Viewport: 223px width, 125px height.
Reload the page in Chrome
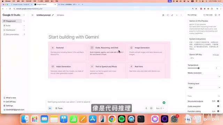tap(10, 9)
